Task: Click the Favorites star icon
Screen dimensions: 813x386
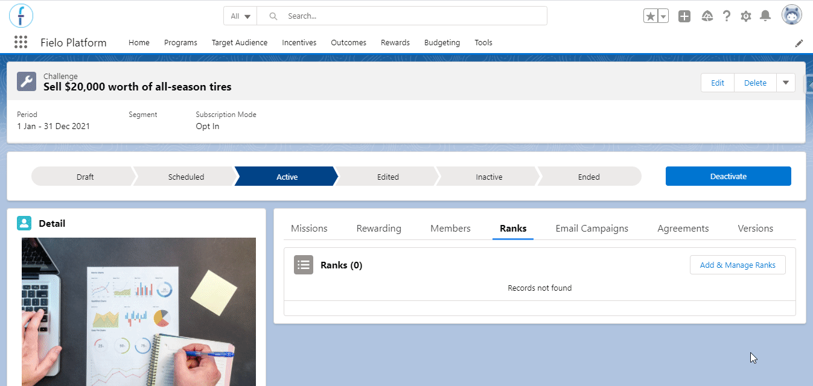Action: (x=651, y=16)
